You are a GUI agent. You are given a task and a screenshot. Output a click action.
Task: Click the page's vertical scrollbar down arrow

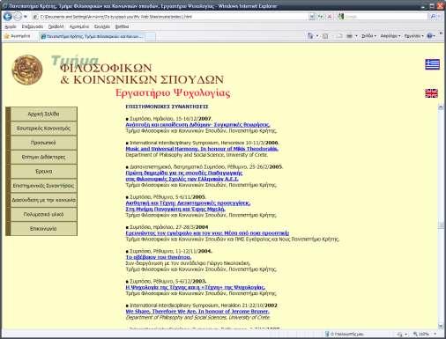click(440, 326)
